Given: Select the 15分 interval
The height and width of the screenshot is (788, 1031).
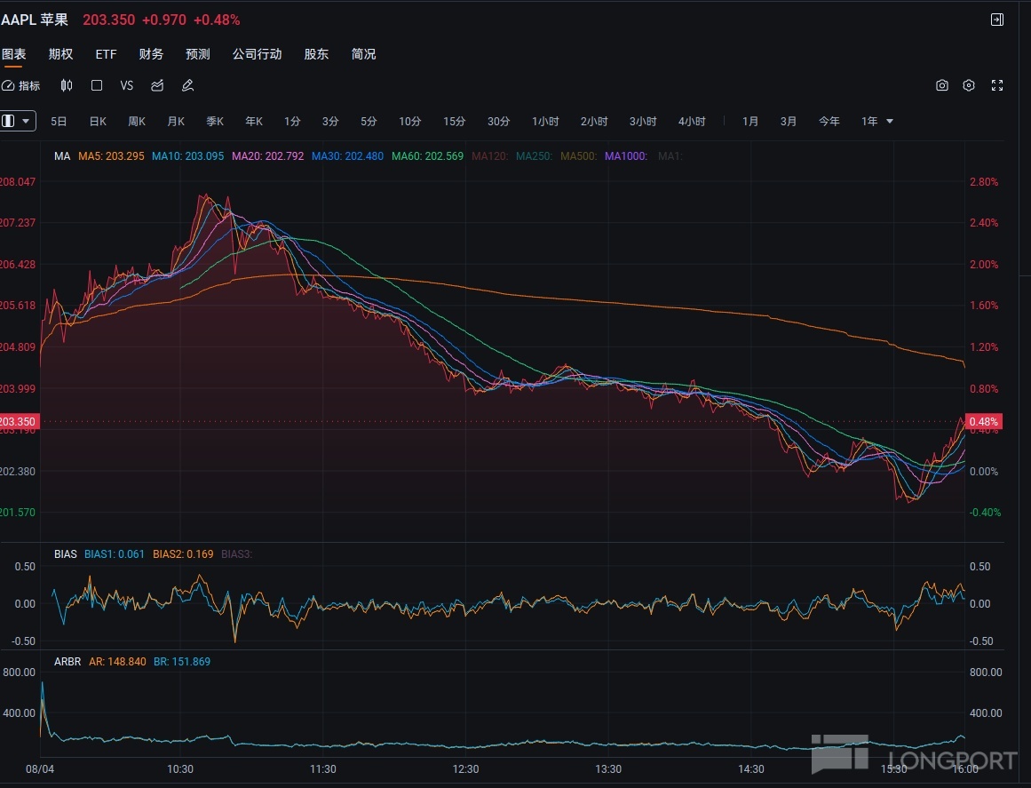Looking at the screenshot, I should [454, 122].
